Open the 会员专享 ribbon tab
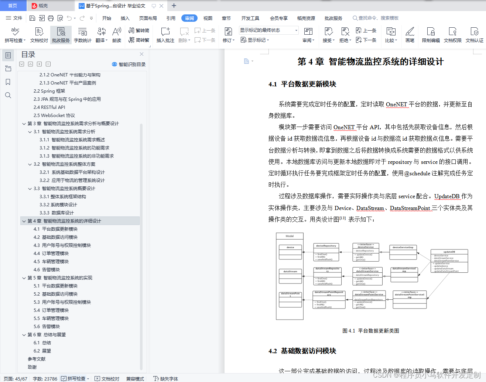Screen dimensions: 486x382 coord(279,18)
